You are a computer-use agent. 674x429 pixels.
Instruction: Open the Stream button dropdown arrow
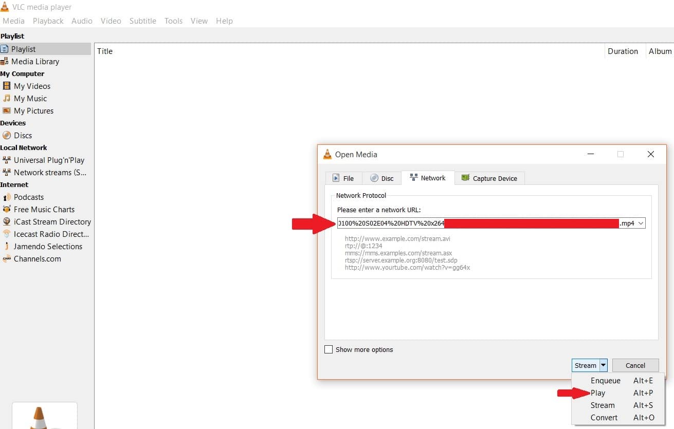tap(604, 366)
